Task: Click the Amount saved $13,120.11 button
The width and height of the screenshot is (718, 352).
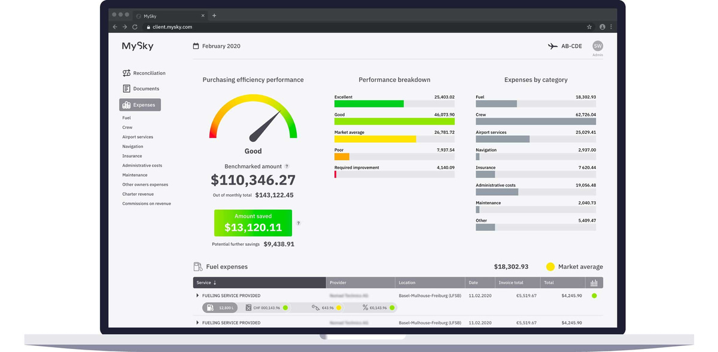Action: [252, 222]
